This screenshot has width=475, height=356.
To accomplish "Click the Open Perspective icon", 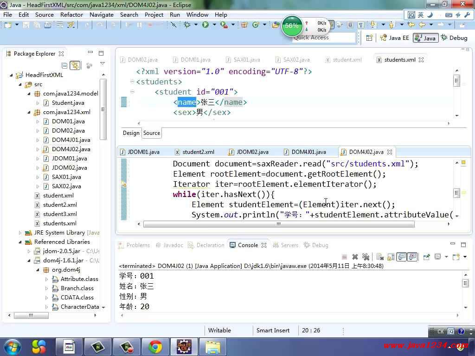I will coord(369,38).
